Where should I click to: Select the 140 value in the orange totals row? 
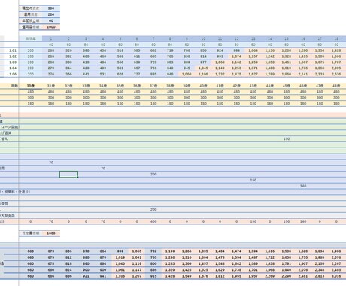pos(303,221)
